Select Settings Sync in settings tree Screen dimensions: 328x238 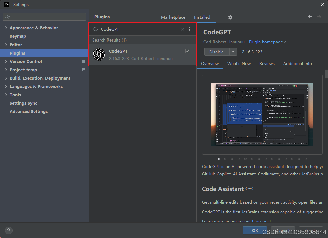tap(23, 103)
